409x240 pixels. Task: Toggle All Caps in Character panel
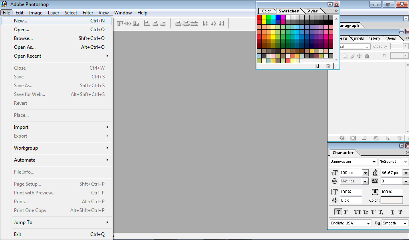click(357, 212)
